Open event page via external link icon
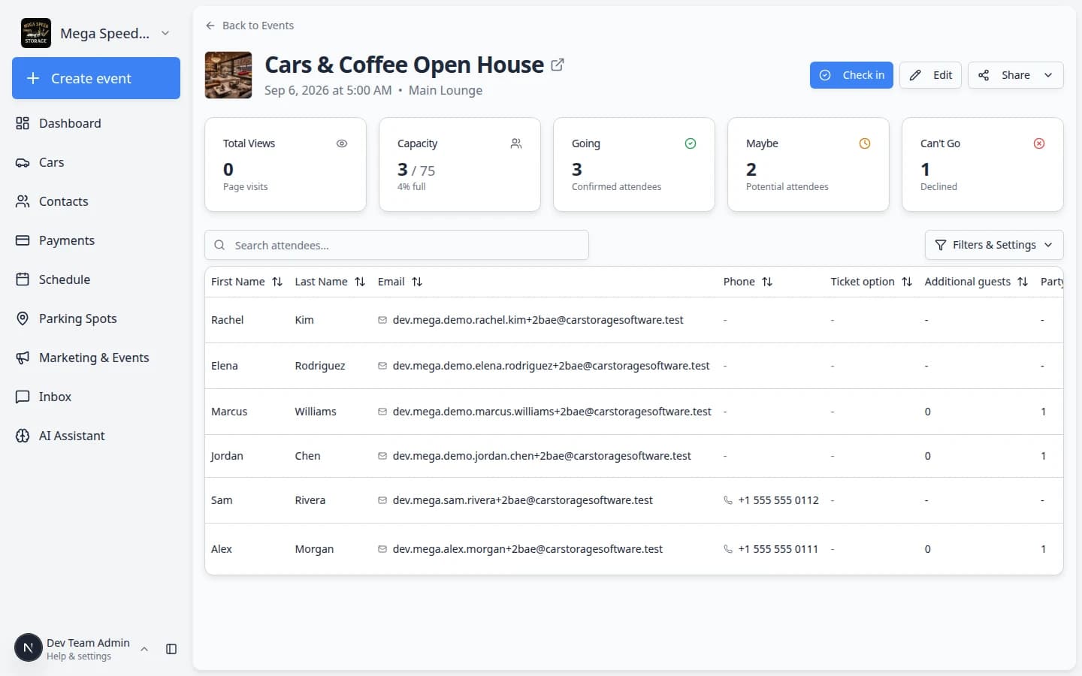The width and height of the screenshot is (1082, 676). click(558, 65)
